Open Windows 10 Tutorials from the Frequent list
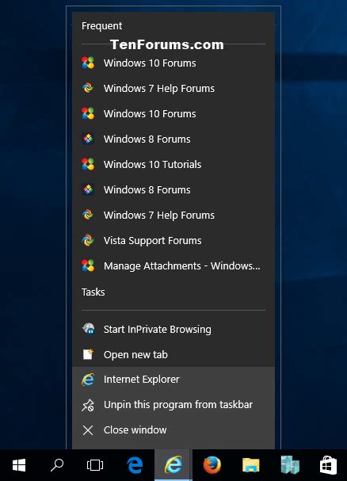The width and height of the screenshot is (347, 481). tap(173, 164)
